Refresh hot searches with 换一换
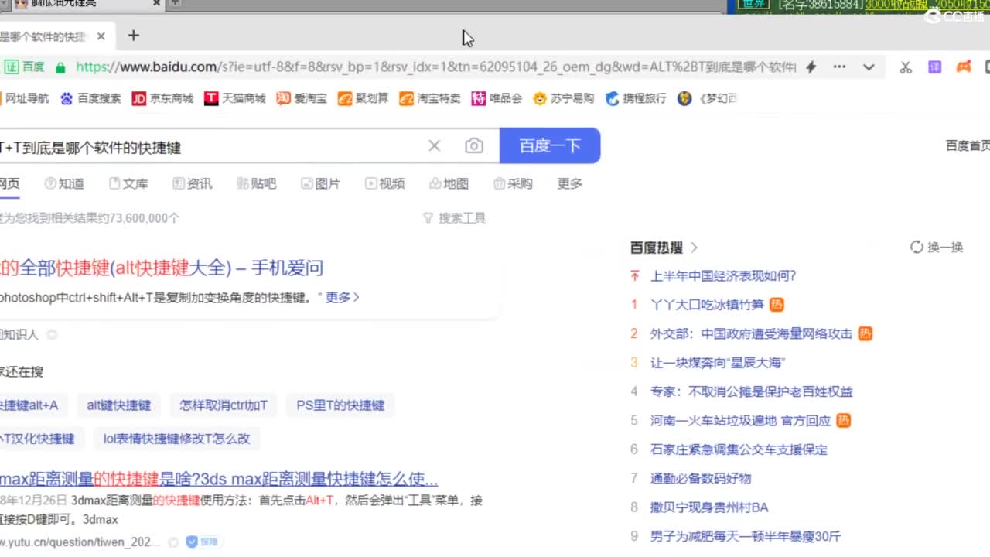 tap(937, 247)
